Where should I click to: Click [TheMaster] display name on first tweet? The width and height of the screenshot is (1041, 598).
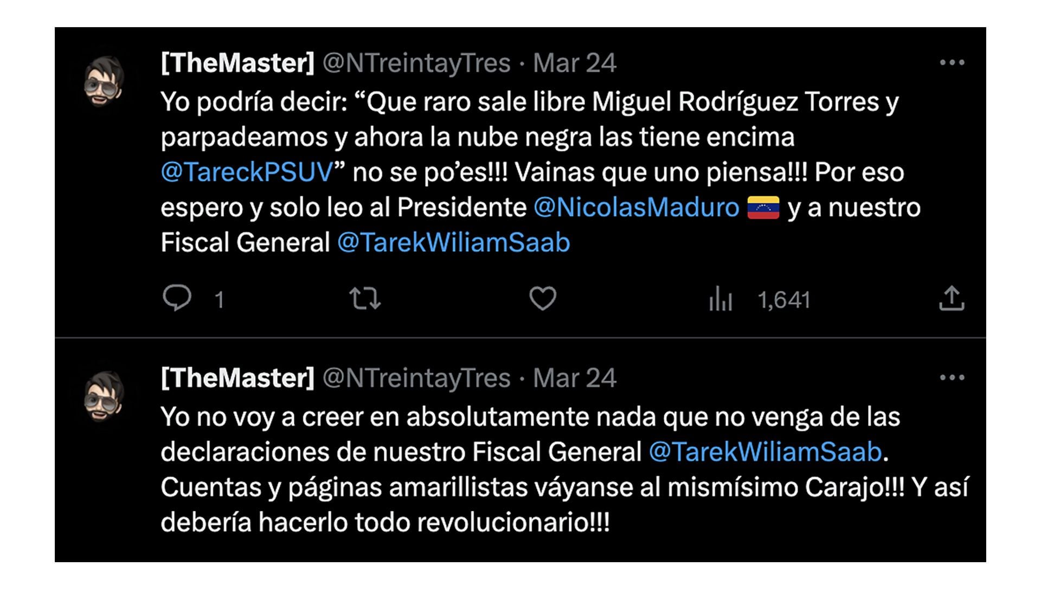tap(237, 63)
